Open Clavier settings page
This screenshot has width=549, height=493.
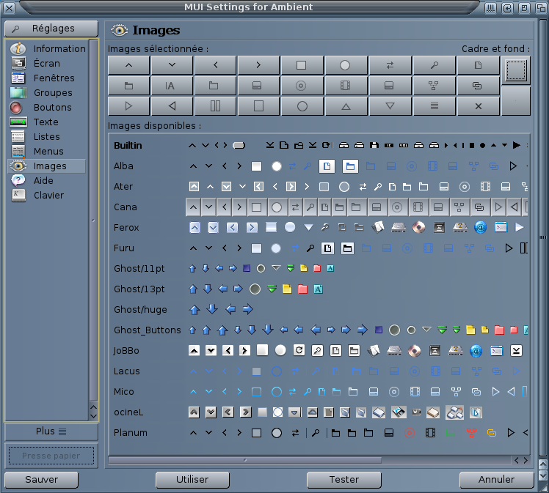coord(48,196)
